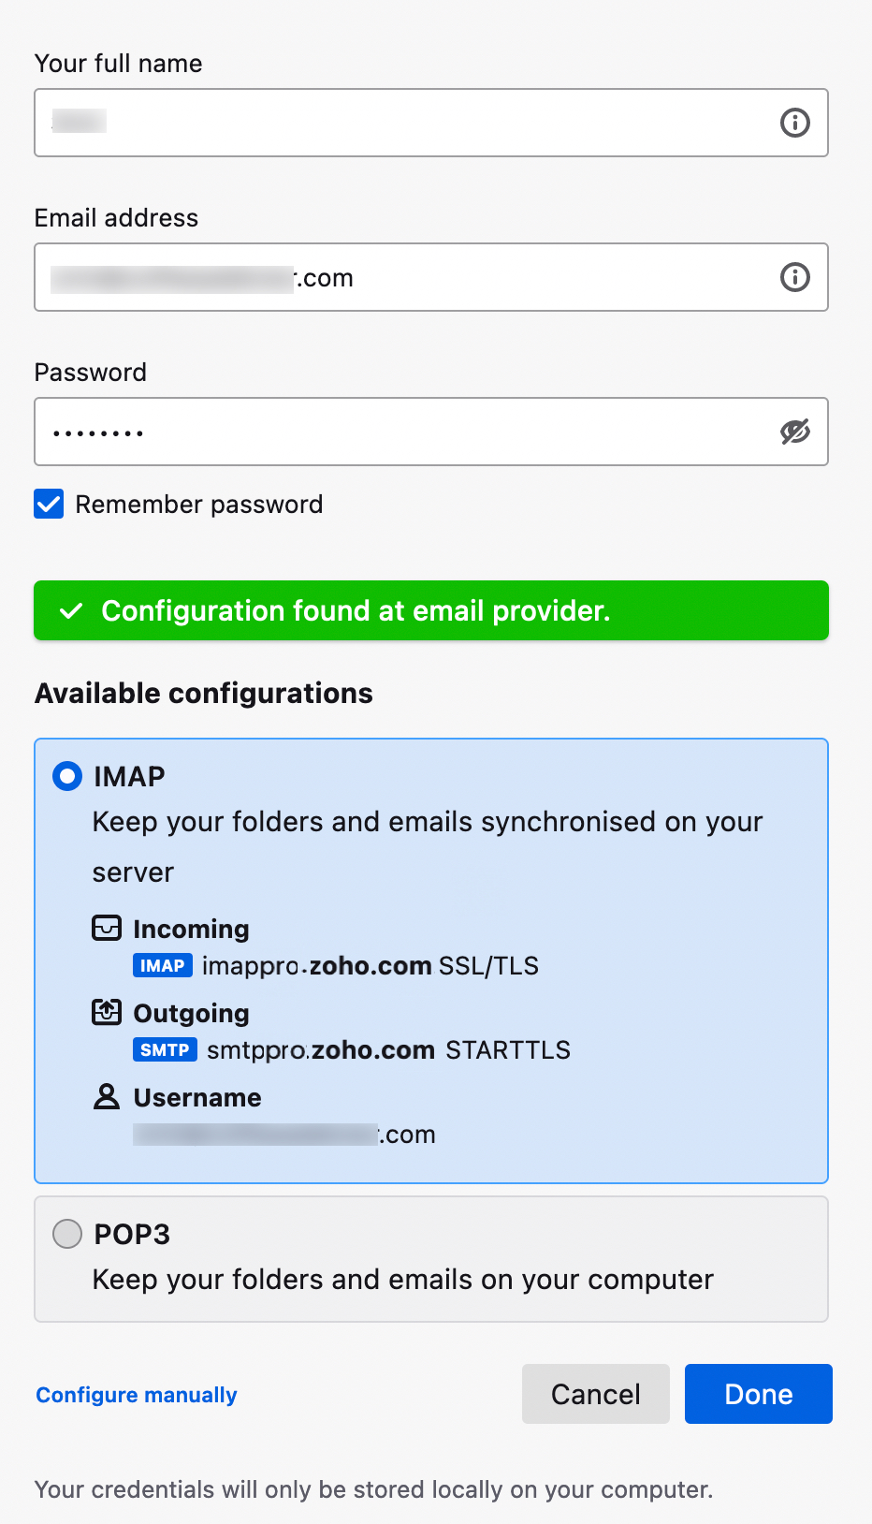Viewport: 872px width, 1524px height.
Task: Click the info icon beside email address field
Action: tap(794, 277)
